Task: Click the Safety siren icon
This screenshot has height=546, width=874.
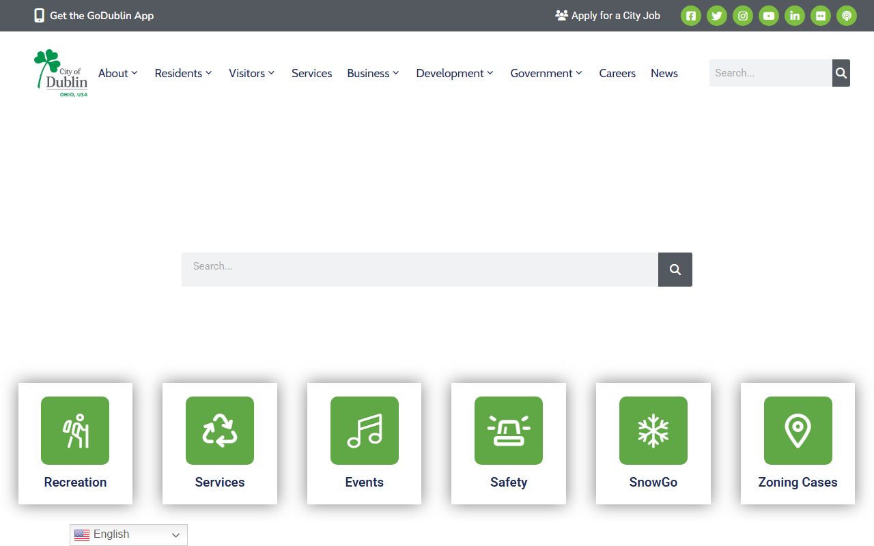Action: click(x=509, y=431)
